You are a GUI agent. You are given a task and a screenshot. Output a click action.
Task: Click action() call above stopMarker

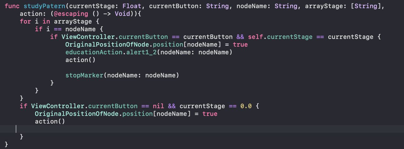click(x=80, y=60)
